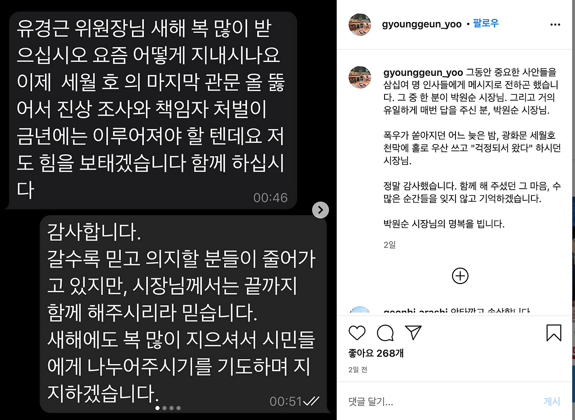The width and height of the screenshot is (575, 420).
Task: Submit comment with 게시 button
Action: tap(552, 402)
